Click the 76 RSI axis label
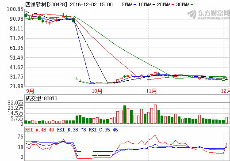Screen dimensions: 230x161 point(20,137)
